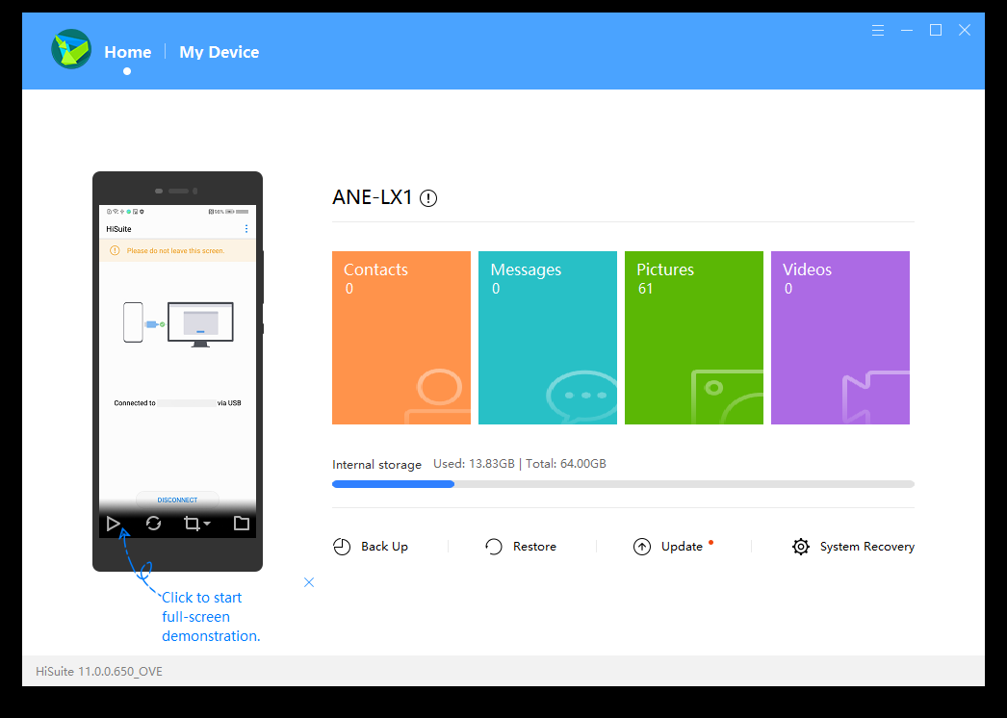Click the Restore button

pos(521,547)
